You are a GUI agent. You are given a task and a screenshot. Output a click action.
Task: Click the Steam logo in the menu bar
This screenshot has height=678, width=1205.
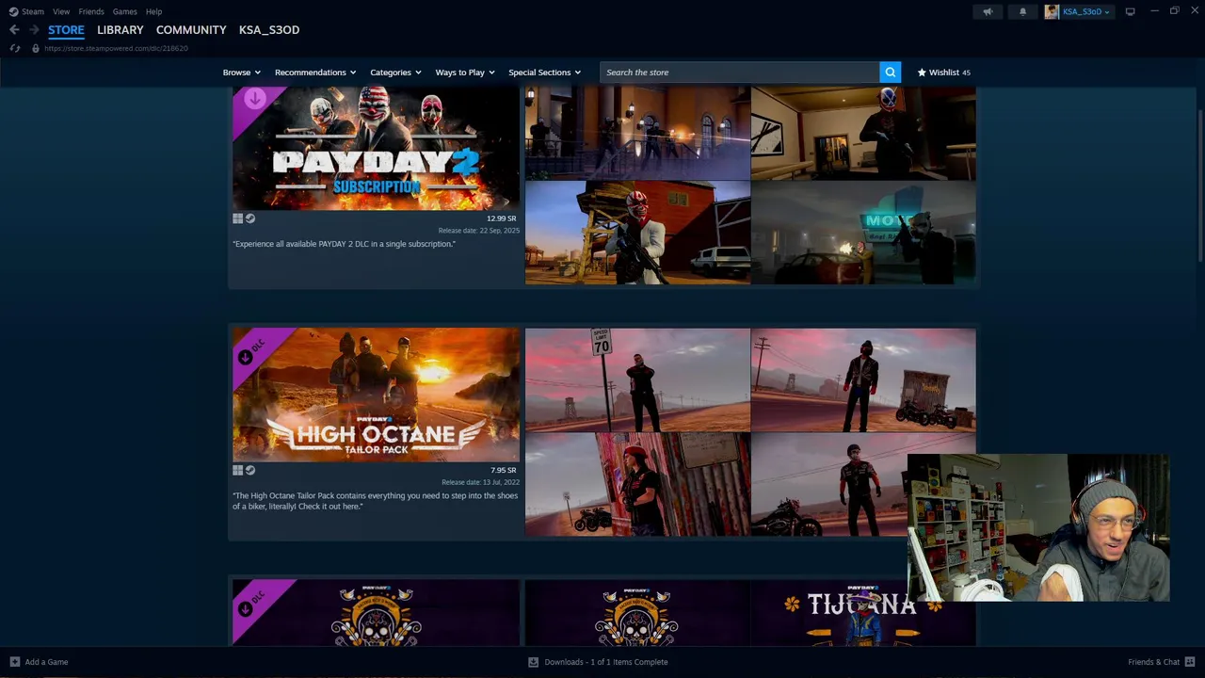click(13, 11)
